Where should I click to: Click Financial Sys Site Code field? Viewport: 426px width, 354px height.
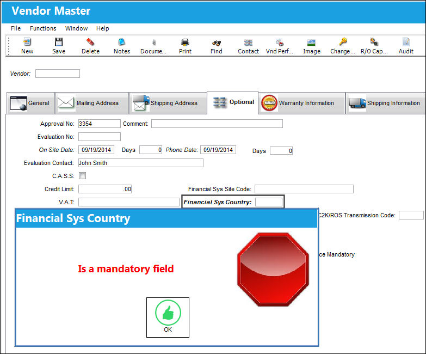(x=304, y=189)
